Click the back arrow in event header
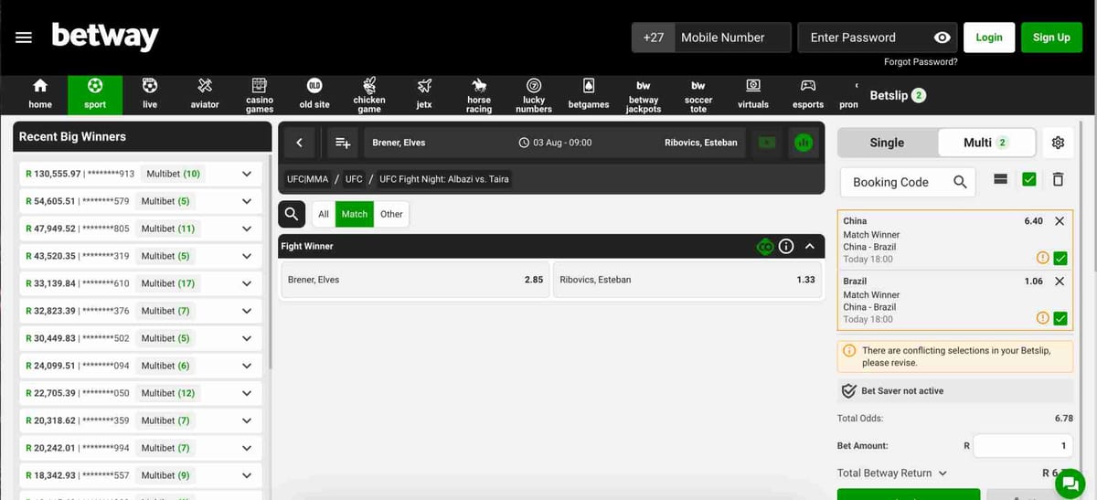The height and width of the screenshot is (500, 1097). [x=299, y=143]
